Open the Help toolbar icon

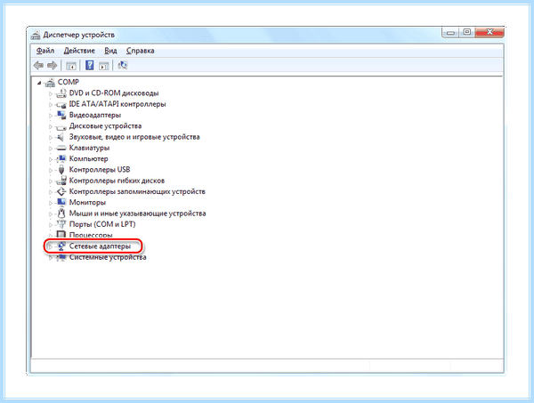[89, 65]
